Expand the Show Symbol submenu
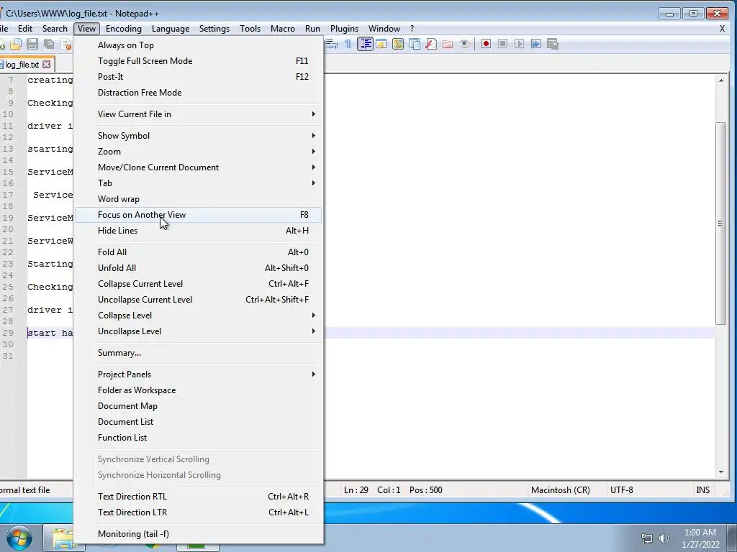The height and width of the screenshot is (552, 737). tap(199, 136)
